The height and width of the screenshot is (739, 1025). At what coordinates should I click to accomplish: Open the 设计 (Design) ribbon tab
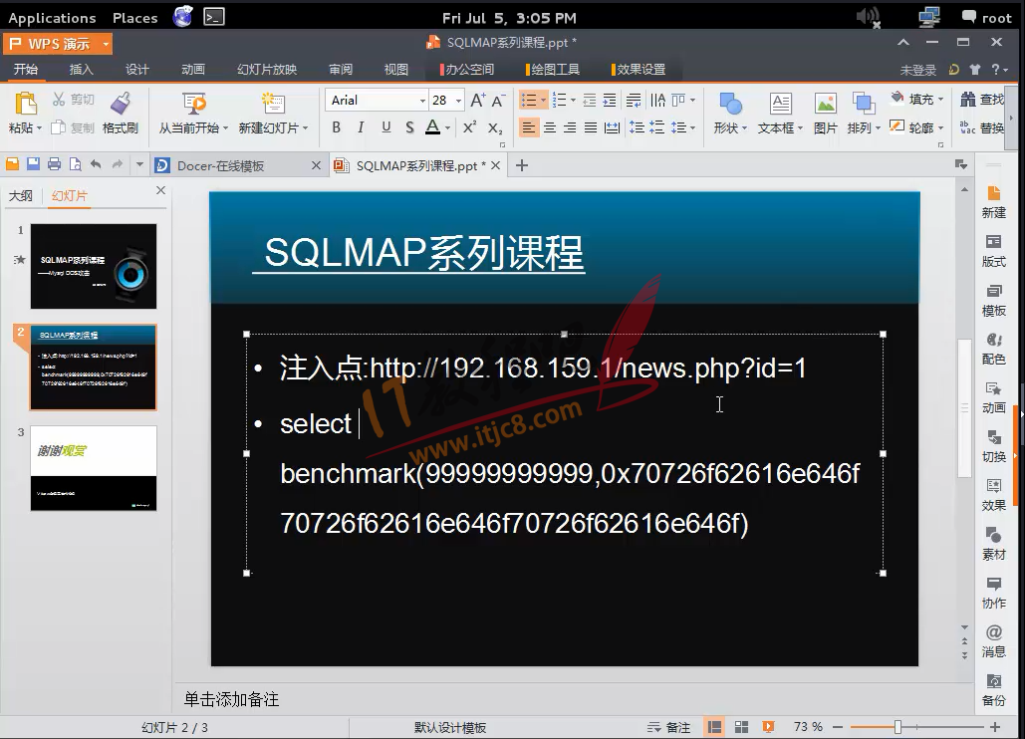click(137, 70)
